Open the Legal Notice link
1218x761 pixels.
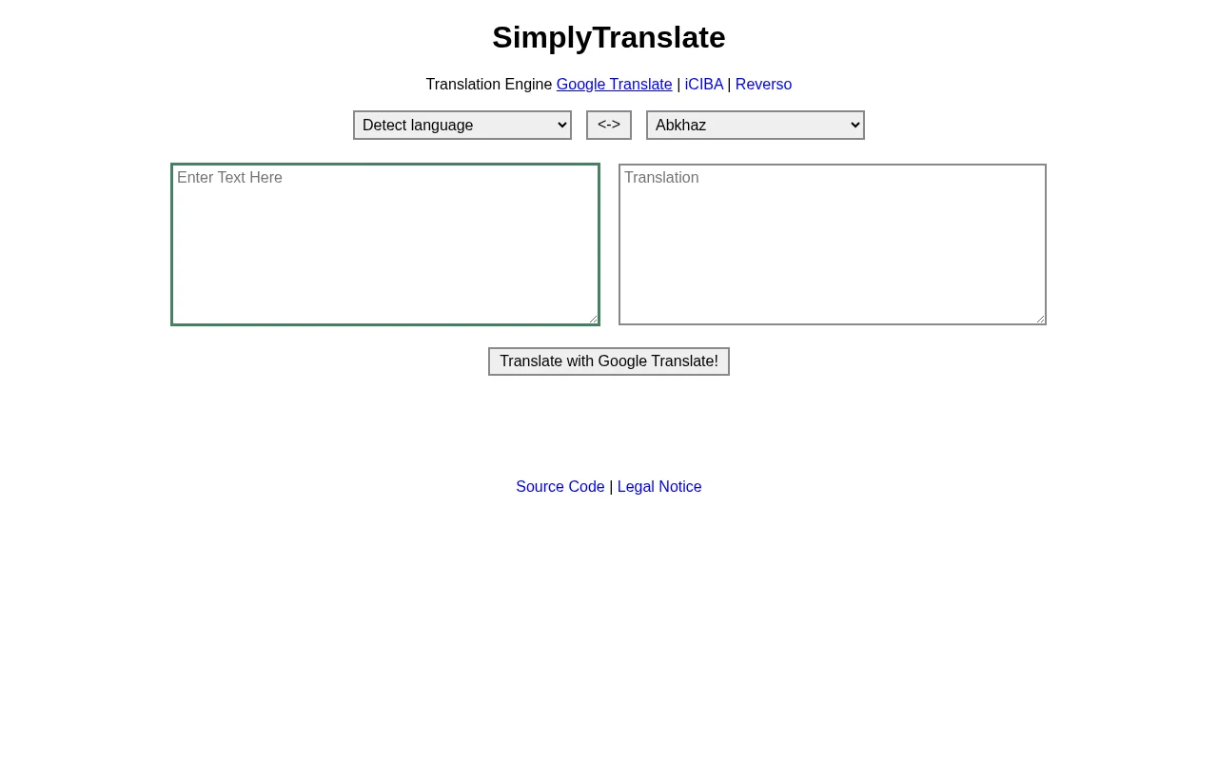(x=659, y=487)
